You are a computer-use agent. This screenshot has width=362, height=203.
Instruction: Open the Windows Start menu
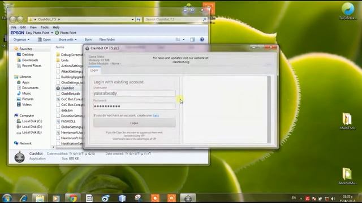pyautogui.click(x=7, y=198)
